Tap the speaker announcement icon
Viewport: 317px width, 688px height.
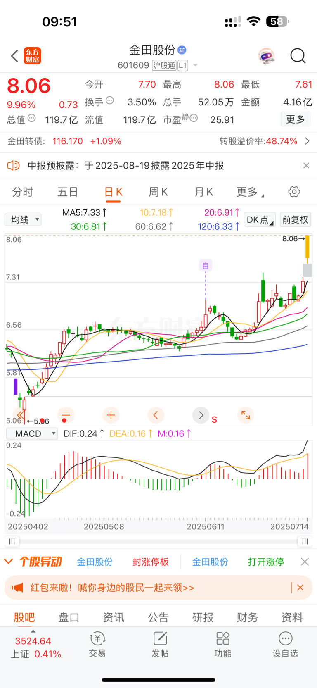tap(14, 166)
